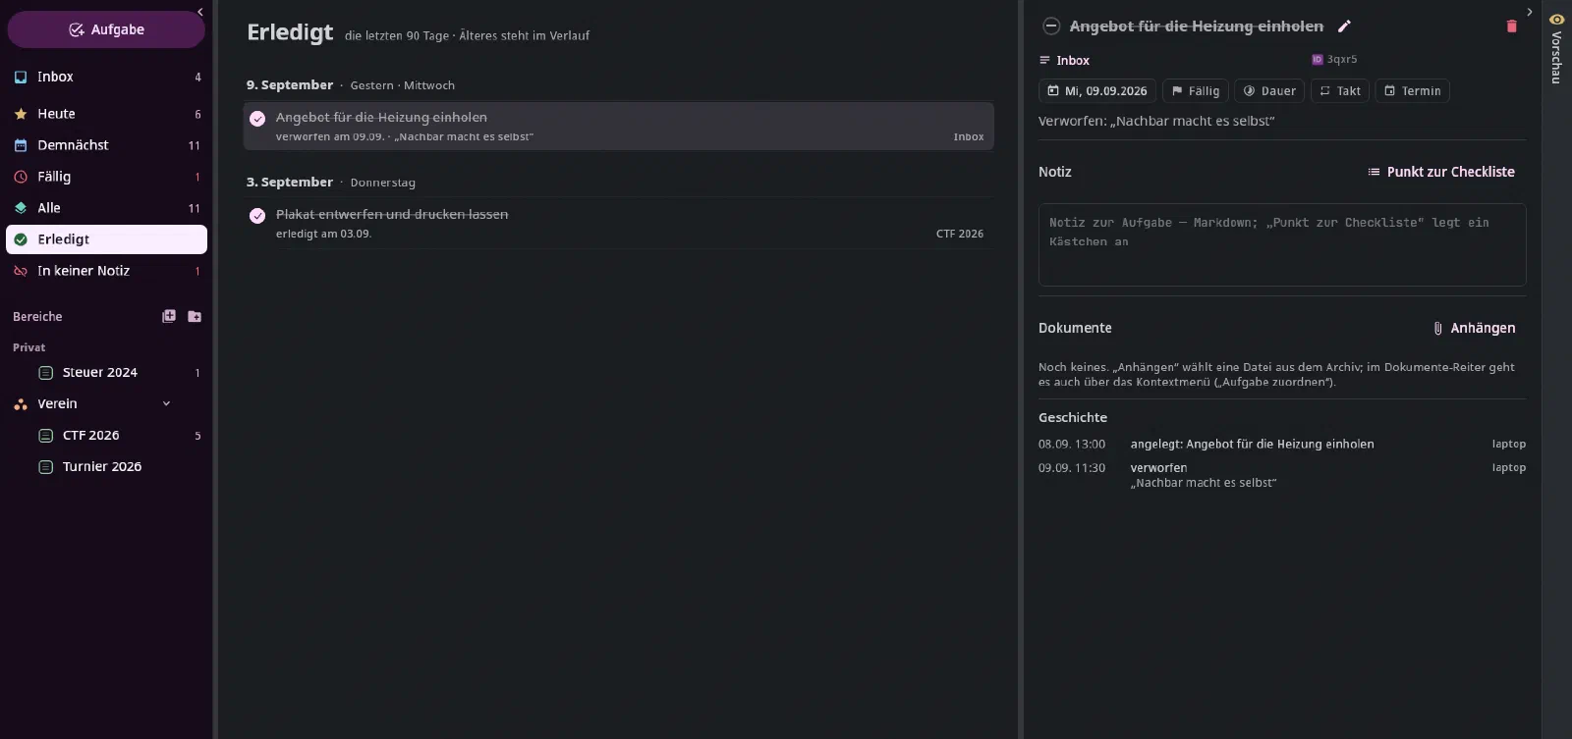Open the Inbox view in sidebar

pyautogui.click(x=106, y=77)
